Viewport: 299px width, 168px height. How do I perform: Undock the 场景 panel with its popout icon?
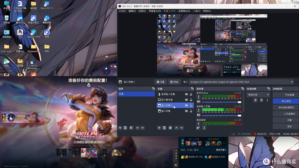coord(153,89)
